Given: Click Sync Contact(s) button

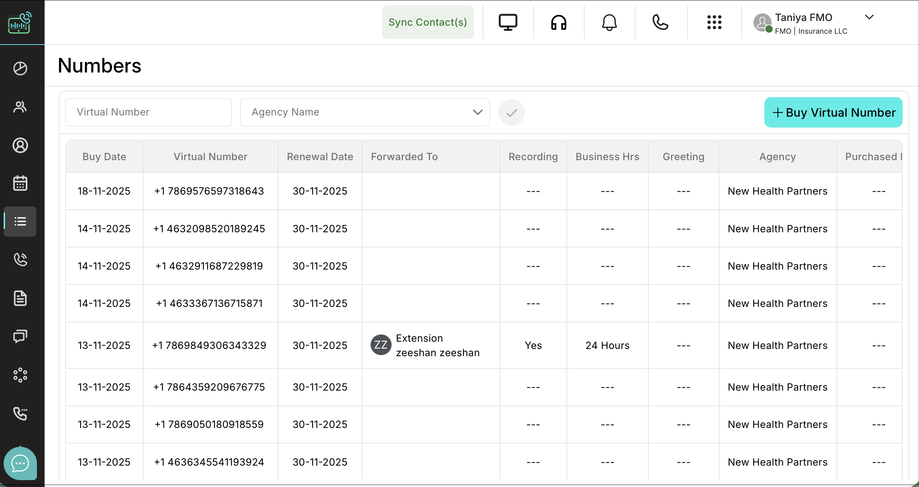Looking at the screenshot, I should 427,22.
